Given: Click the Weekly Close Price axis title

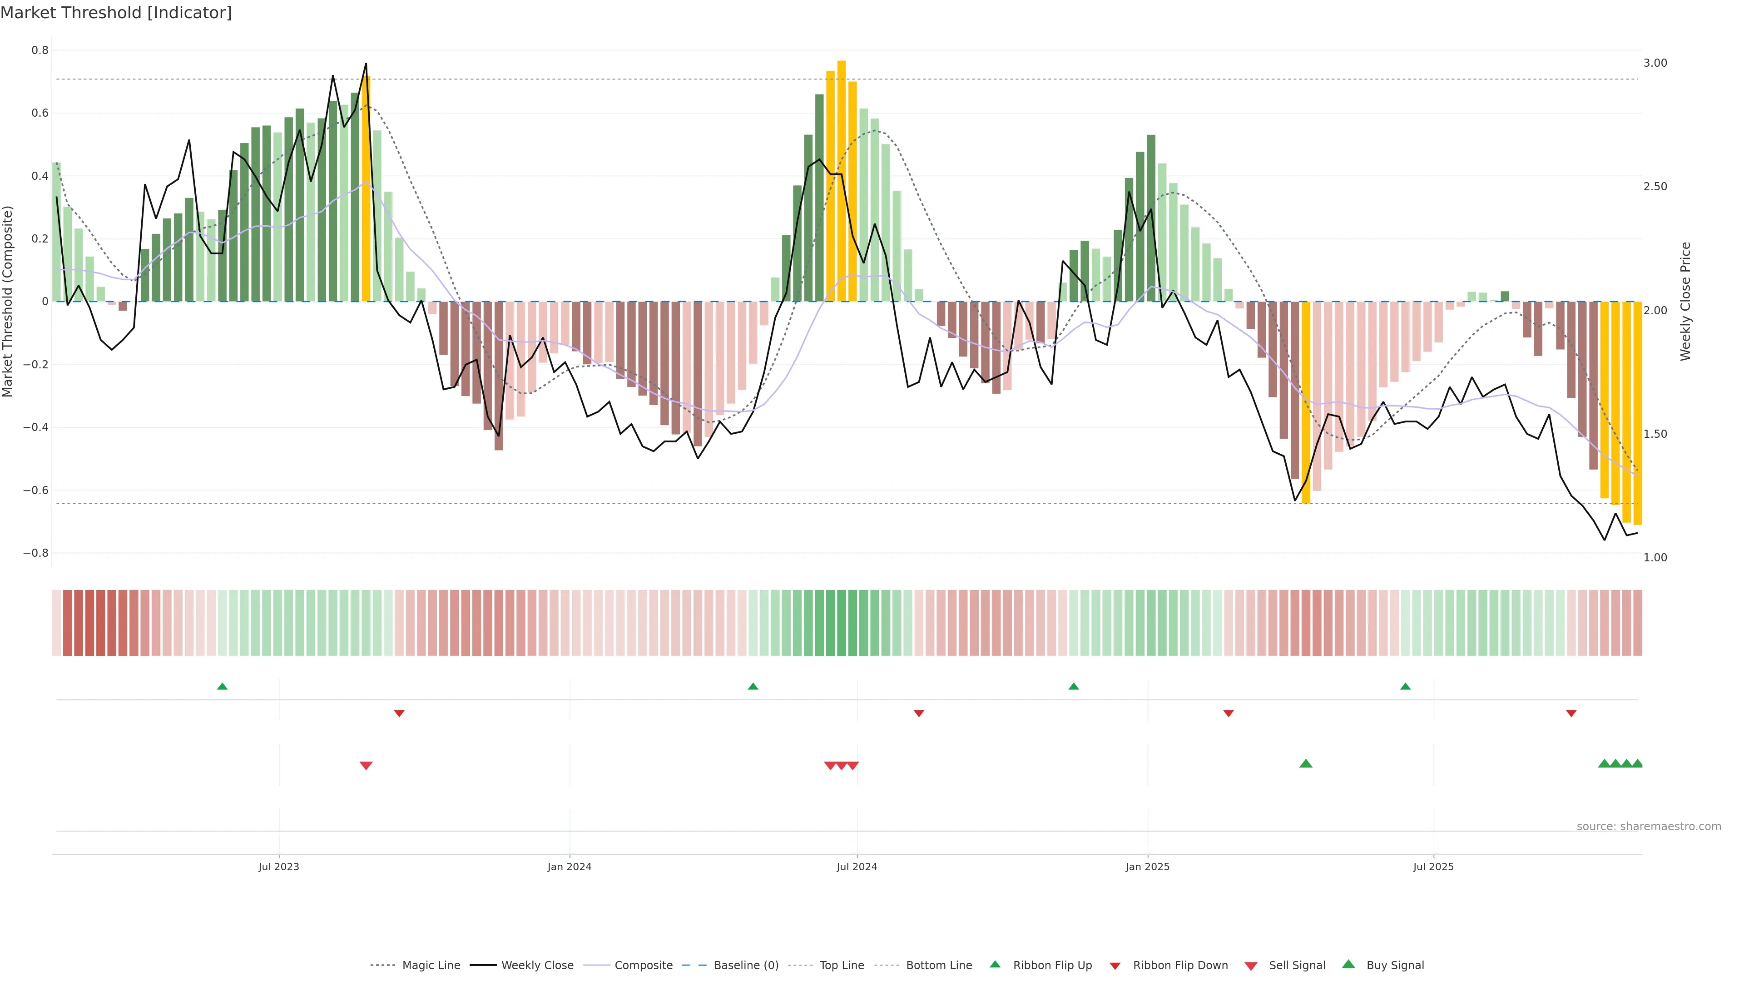Looking at the screenshot, I should [x=1685, y=301].
